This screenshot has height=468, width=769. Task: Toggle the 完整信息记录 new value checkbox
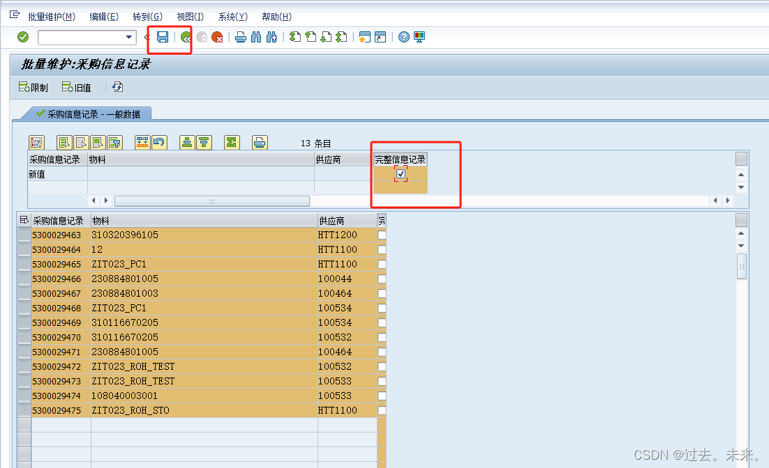coord(401,174)
